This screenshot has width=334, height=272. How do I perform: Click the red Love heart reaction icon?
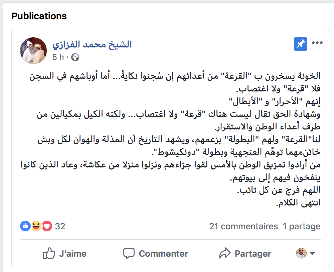[x=47, y=226]
